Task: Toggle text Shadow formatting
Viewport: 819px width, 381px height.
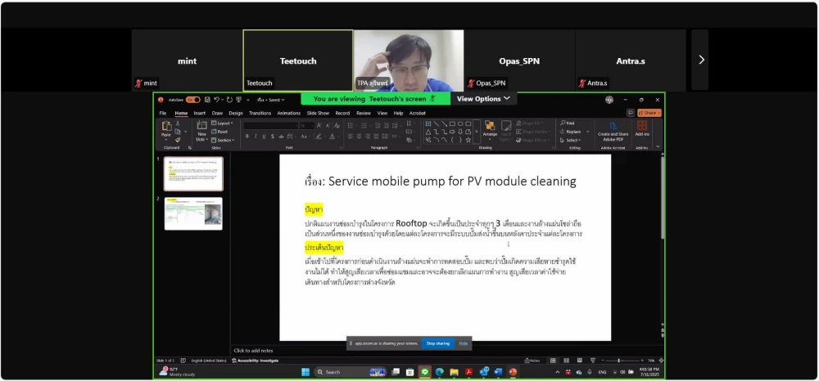Action: [273, 137]
